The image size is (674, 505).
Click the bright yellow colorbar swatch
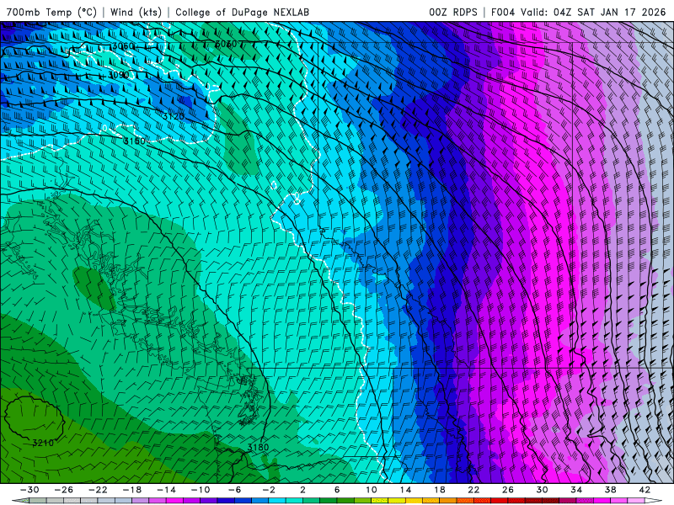397,501
